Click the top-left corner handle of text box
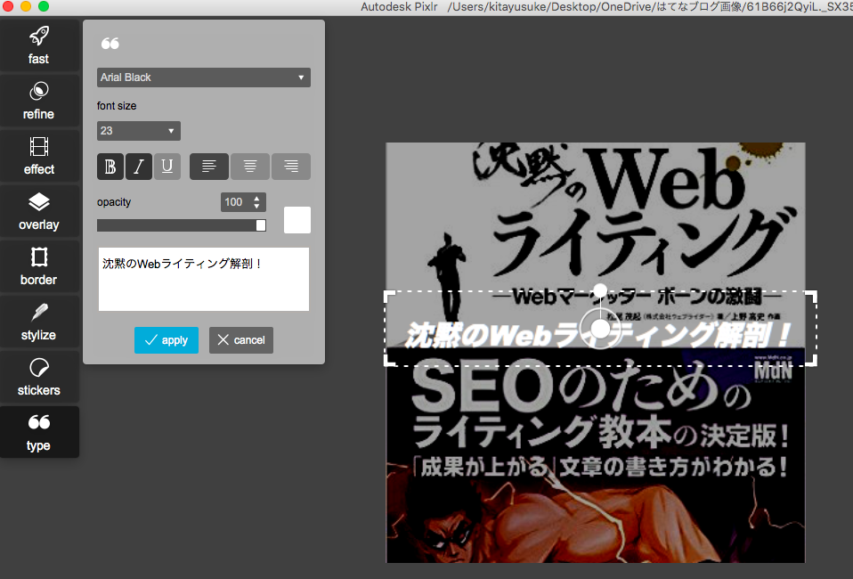The width and height of the screenshot is (853, 579). tap(391, 298)
